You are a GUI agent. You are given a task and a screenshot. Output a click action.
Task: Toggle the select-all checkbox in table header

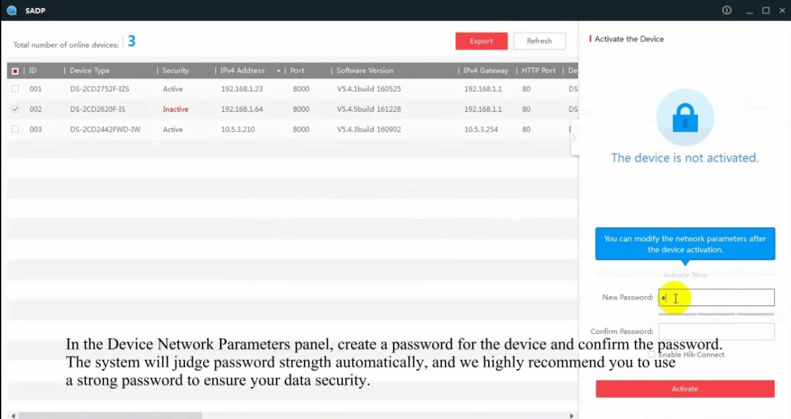tap(15, 71)
